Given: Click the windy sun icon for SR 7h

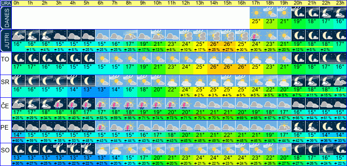Looking at the screenshot, I should click(x=116, y=81).
